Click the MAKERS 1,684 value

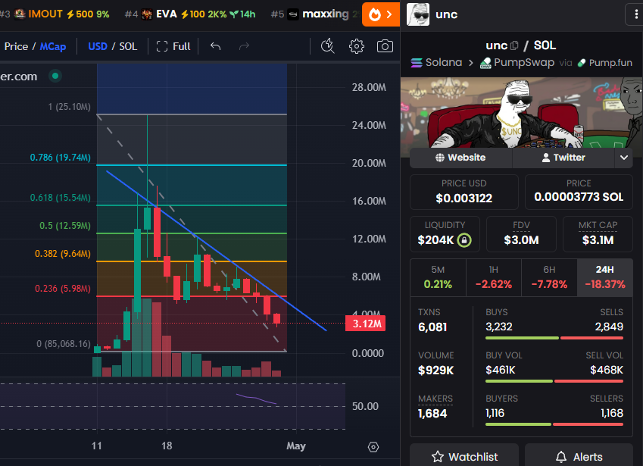432,414
